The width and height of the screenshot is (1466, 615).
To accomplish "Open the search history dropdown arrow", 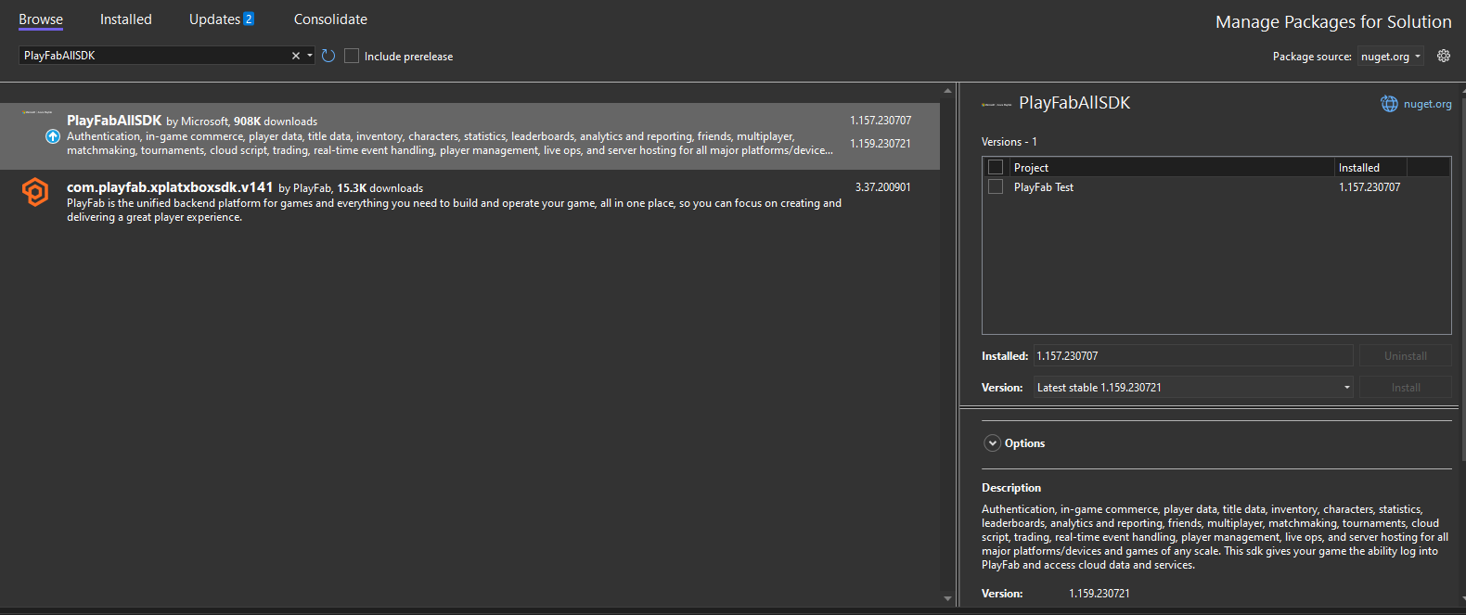I will (310, 56).
